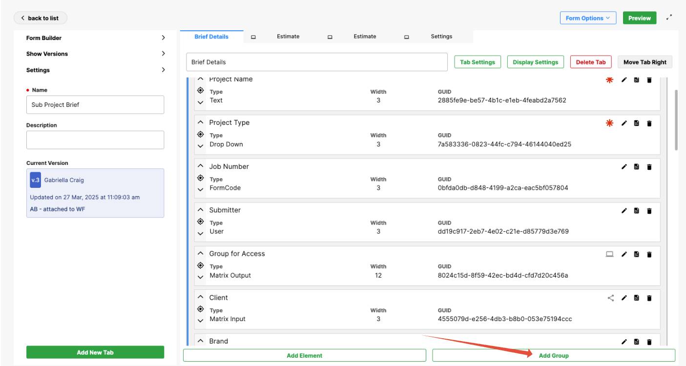Open document settings icon for Client
Viewport: 686px width, 366px height.
(637, 298)
